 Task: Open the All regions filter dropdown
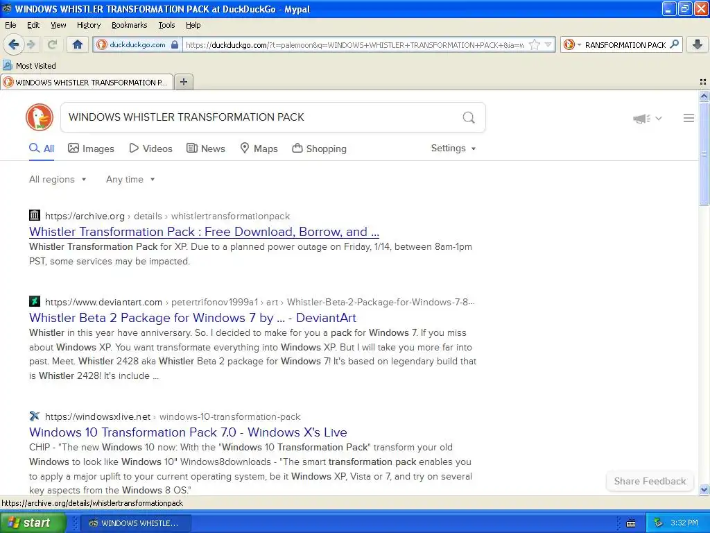pos(58,180)
